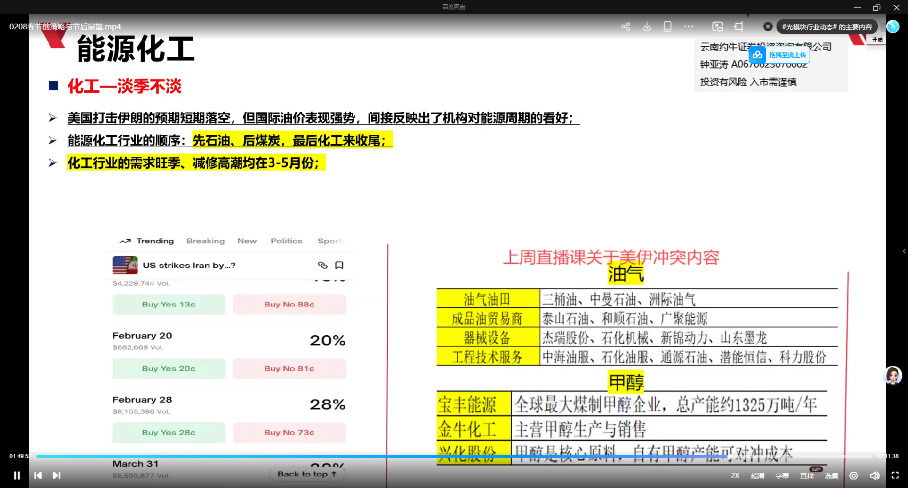Open the 2X playback speed menu
The image size is (908, 488).
coord(735,475)
